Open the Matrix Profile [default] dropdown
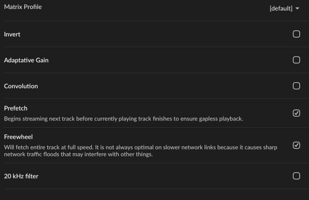This screenshot has width=309, height=200. coord(281,8)
